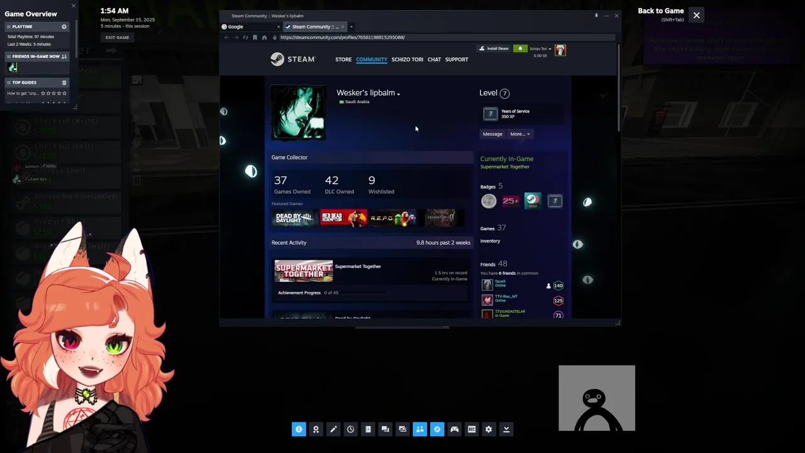Select the Steam Community tab
The image size is (805, 453).
coord(314,26)
